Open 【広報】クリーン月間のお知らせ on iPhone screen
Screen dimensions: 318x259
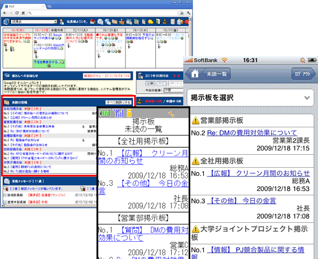(x=258, y=173)
